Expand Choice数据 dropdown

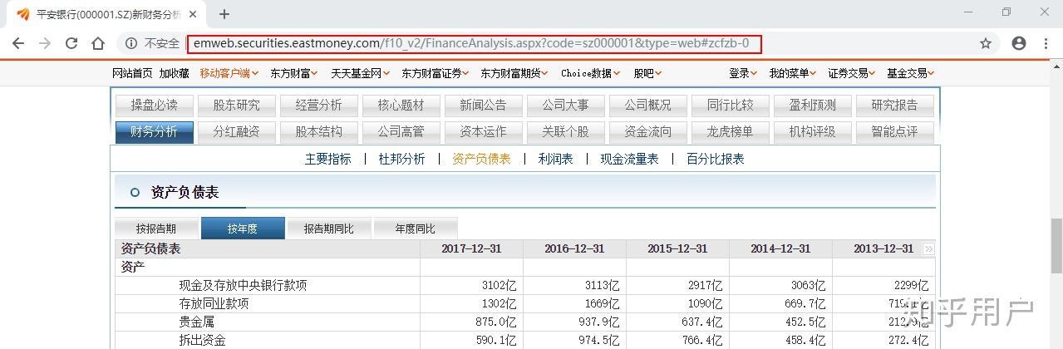pos(591,73)
